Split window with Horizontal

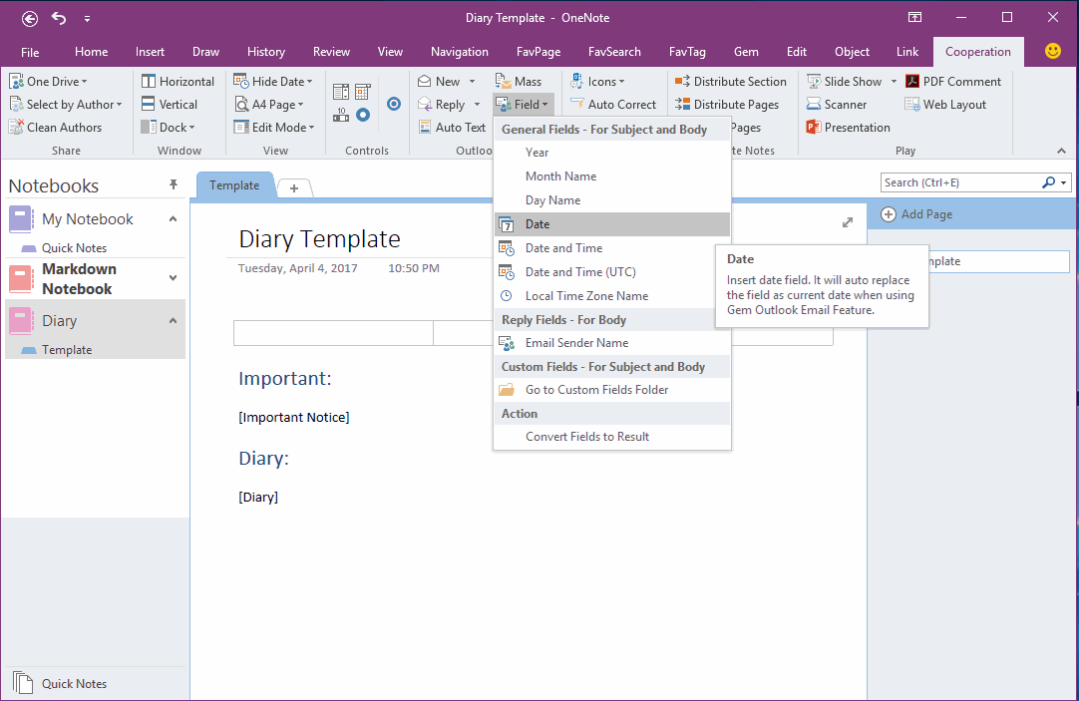pos(178,81)
